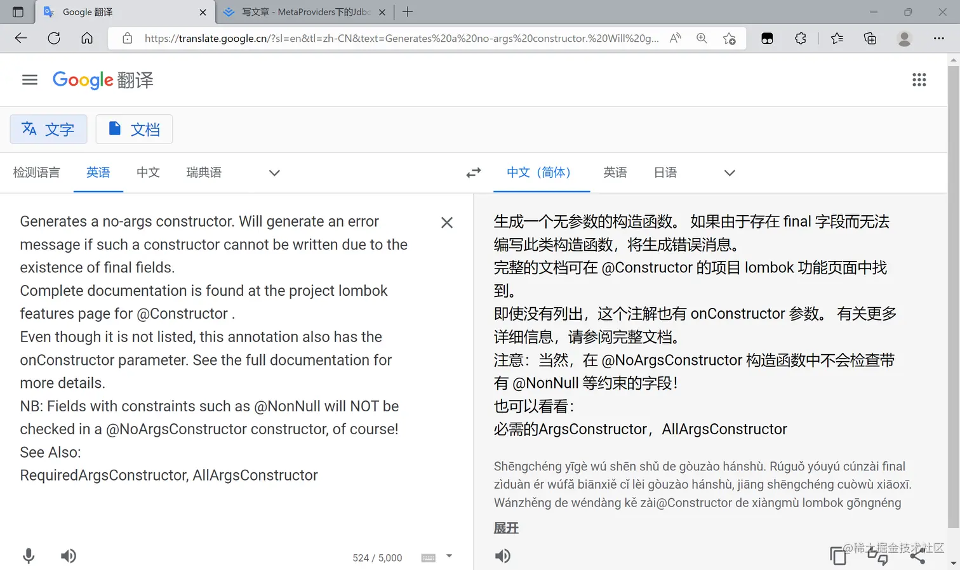Choose 检测语言 as source language
960x570 pixels.
point(36,173)
